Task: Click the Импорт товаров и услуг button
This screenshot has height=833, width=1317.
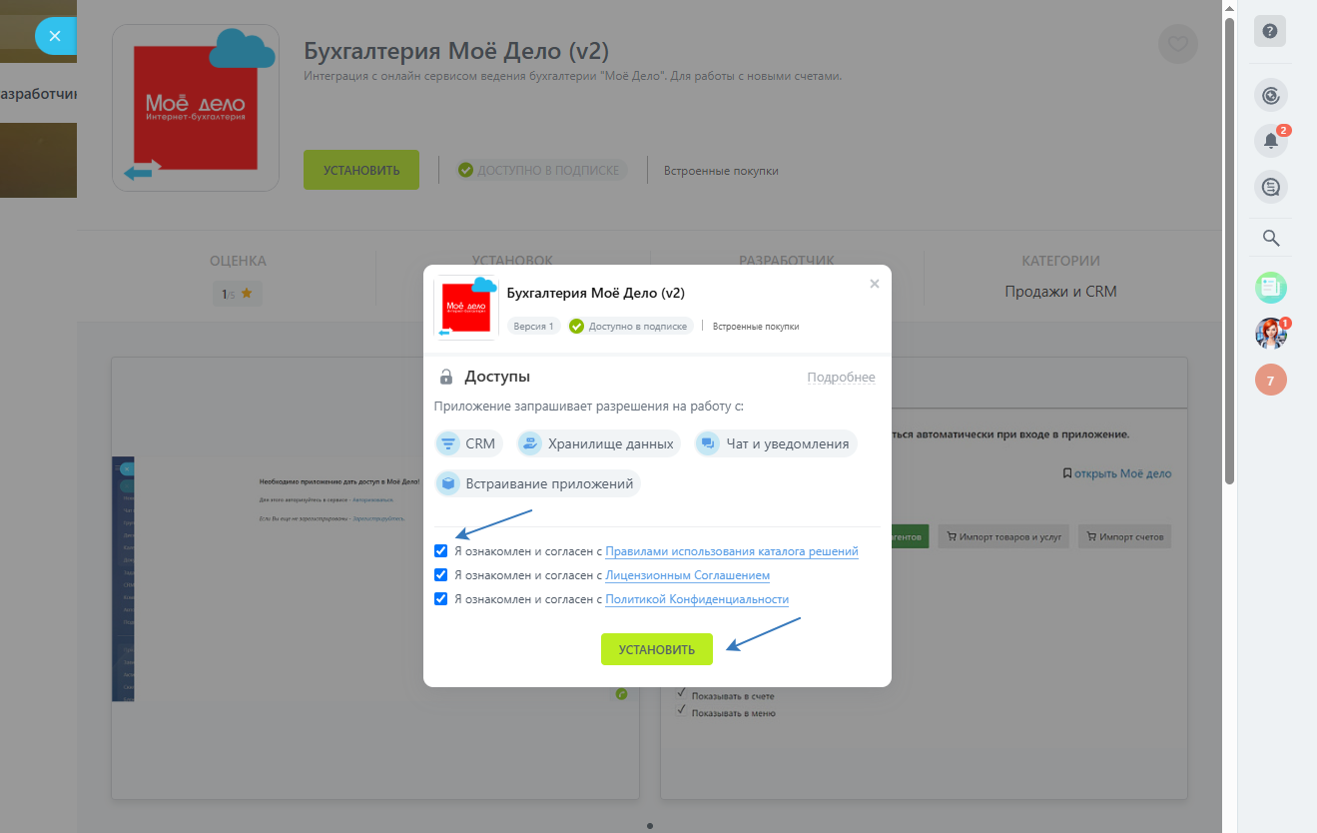Action: 1003,536
